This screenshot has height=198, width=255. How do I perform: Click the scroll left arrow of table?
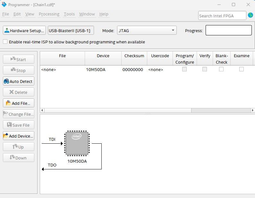42,110
